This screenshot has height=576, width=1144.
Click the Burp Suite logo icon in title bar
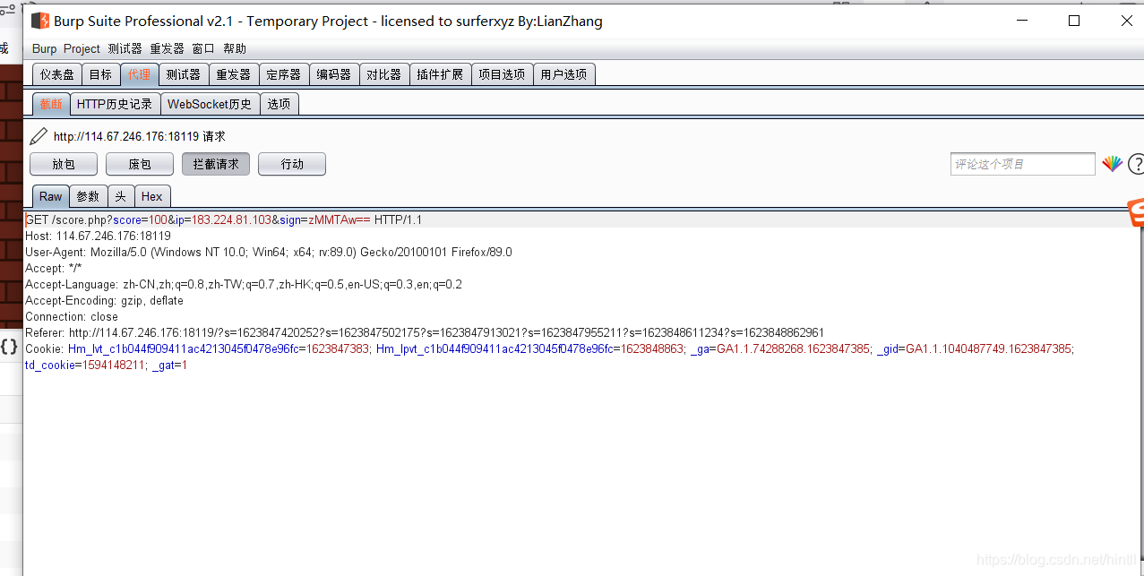[40, 21]
